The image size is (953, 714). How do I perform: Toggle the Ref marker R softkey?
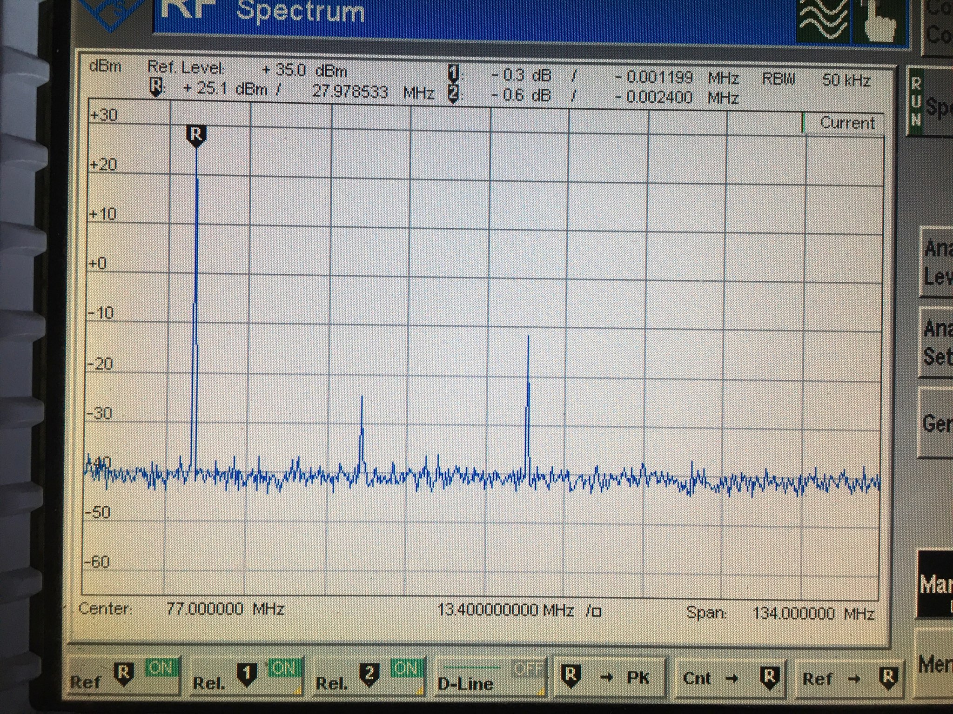(x=124, y=675)
